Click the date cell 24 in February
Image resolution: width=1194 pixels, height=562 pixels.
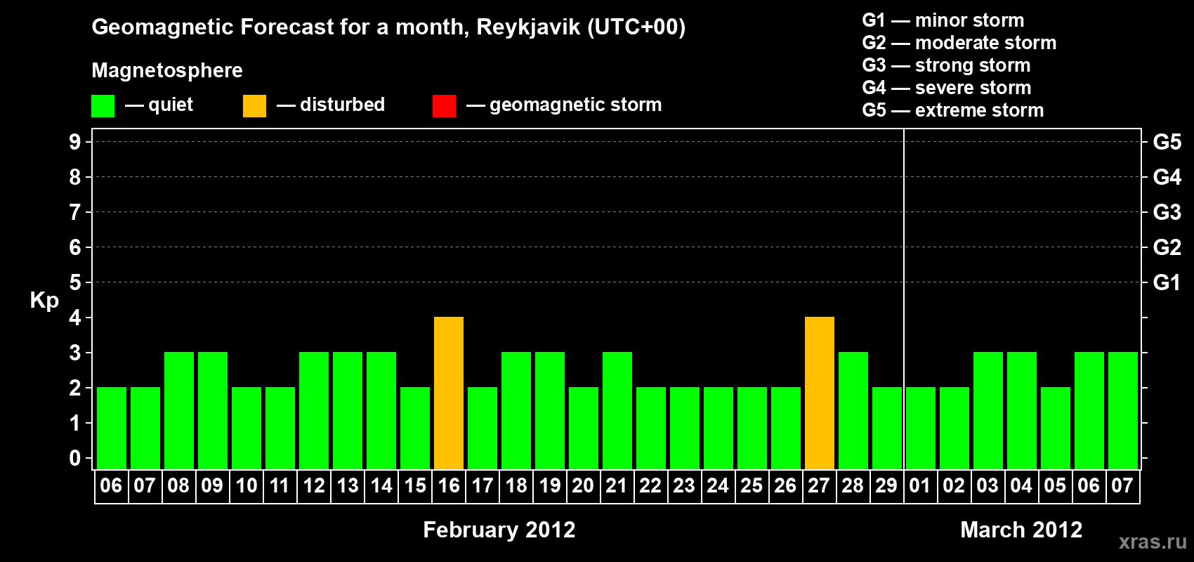pos(719,486)
